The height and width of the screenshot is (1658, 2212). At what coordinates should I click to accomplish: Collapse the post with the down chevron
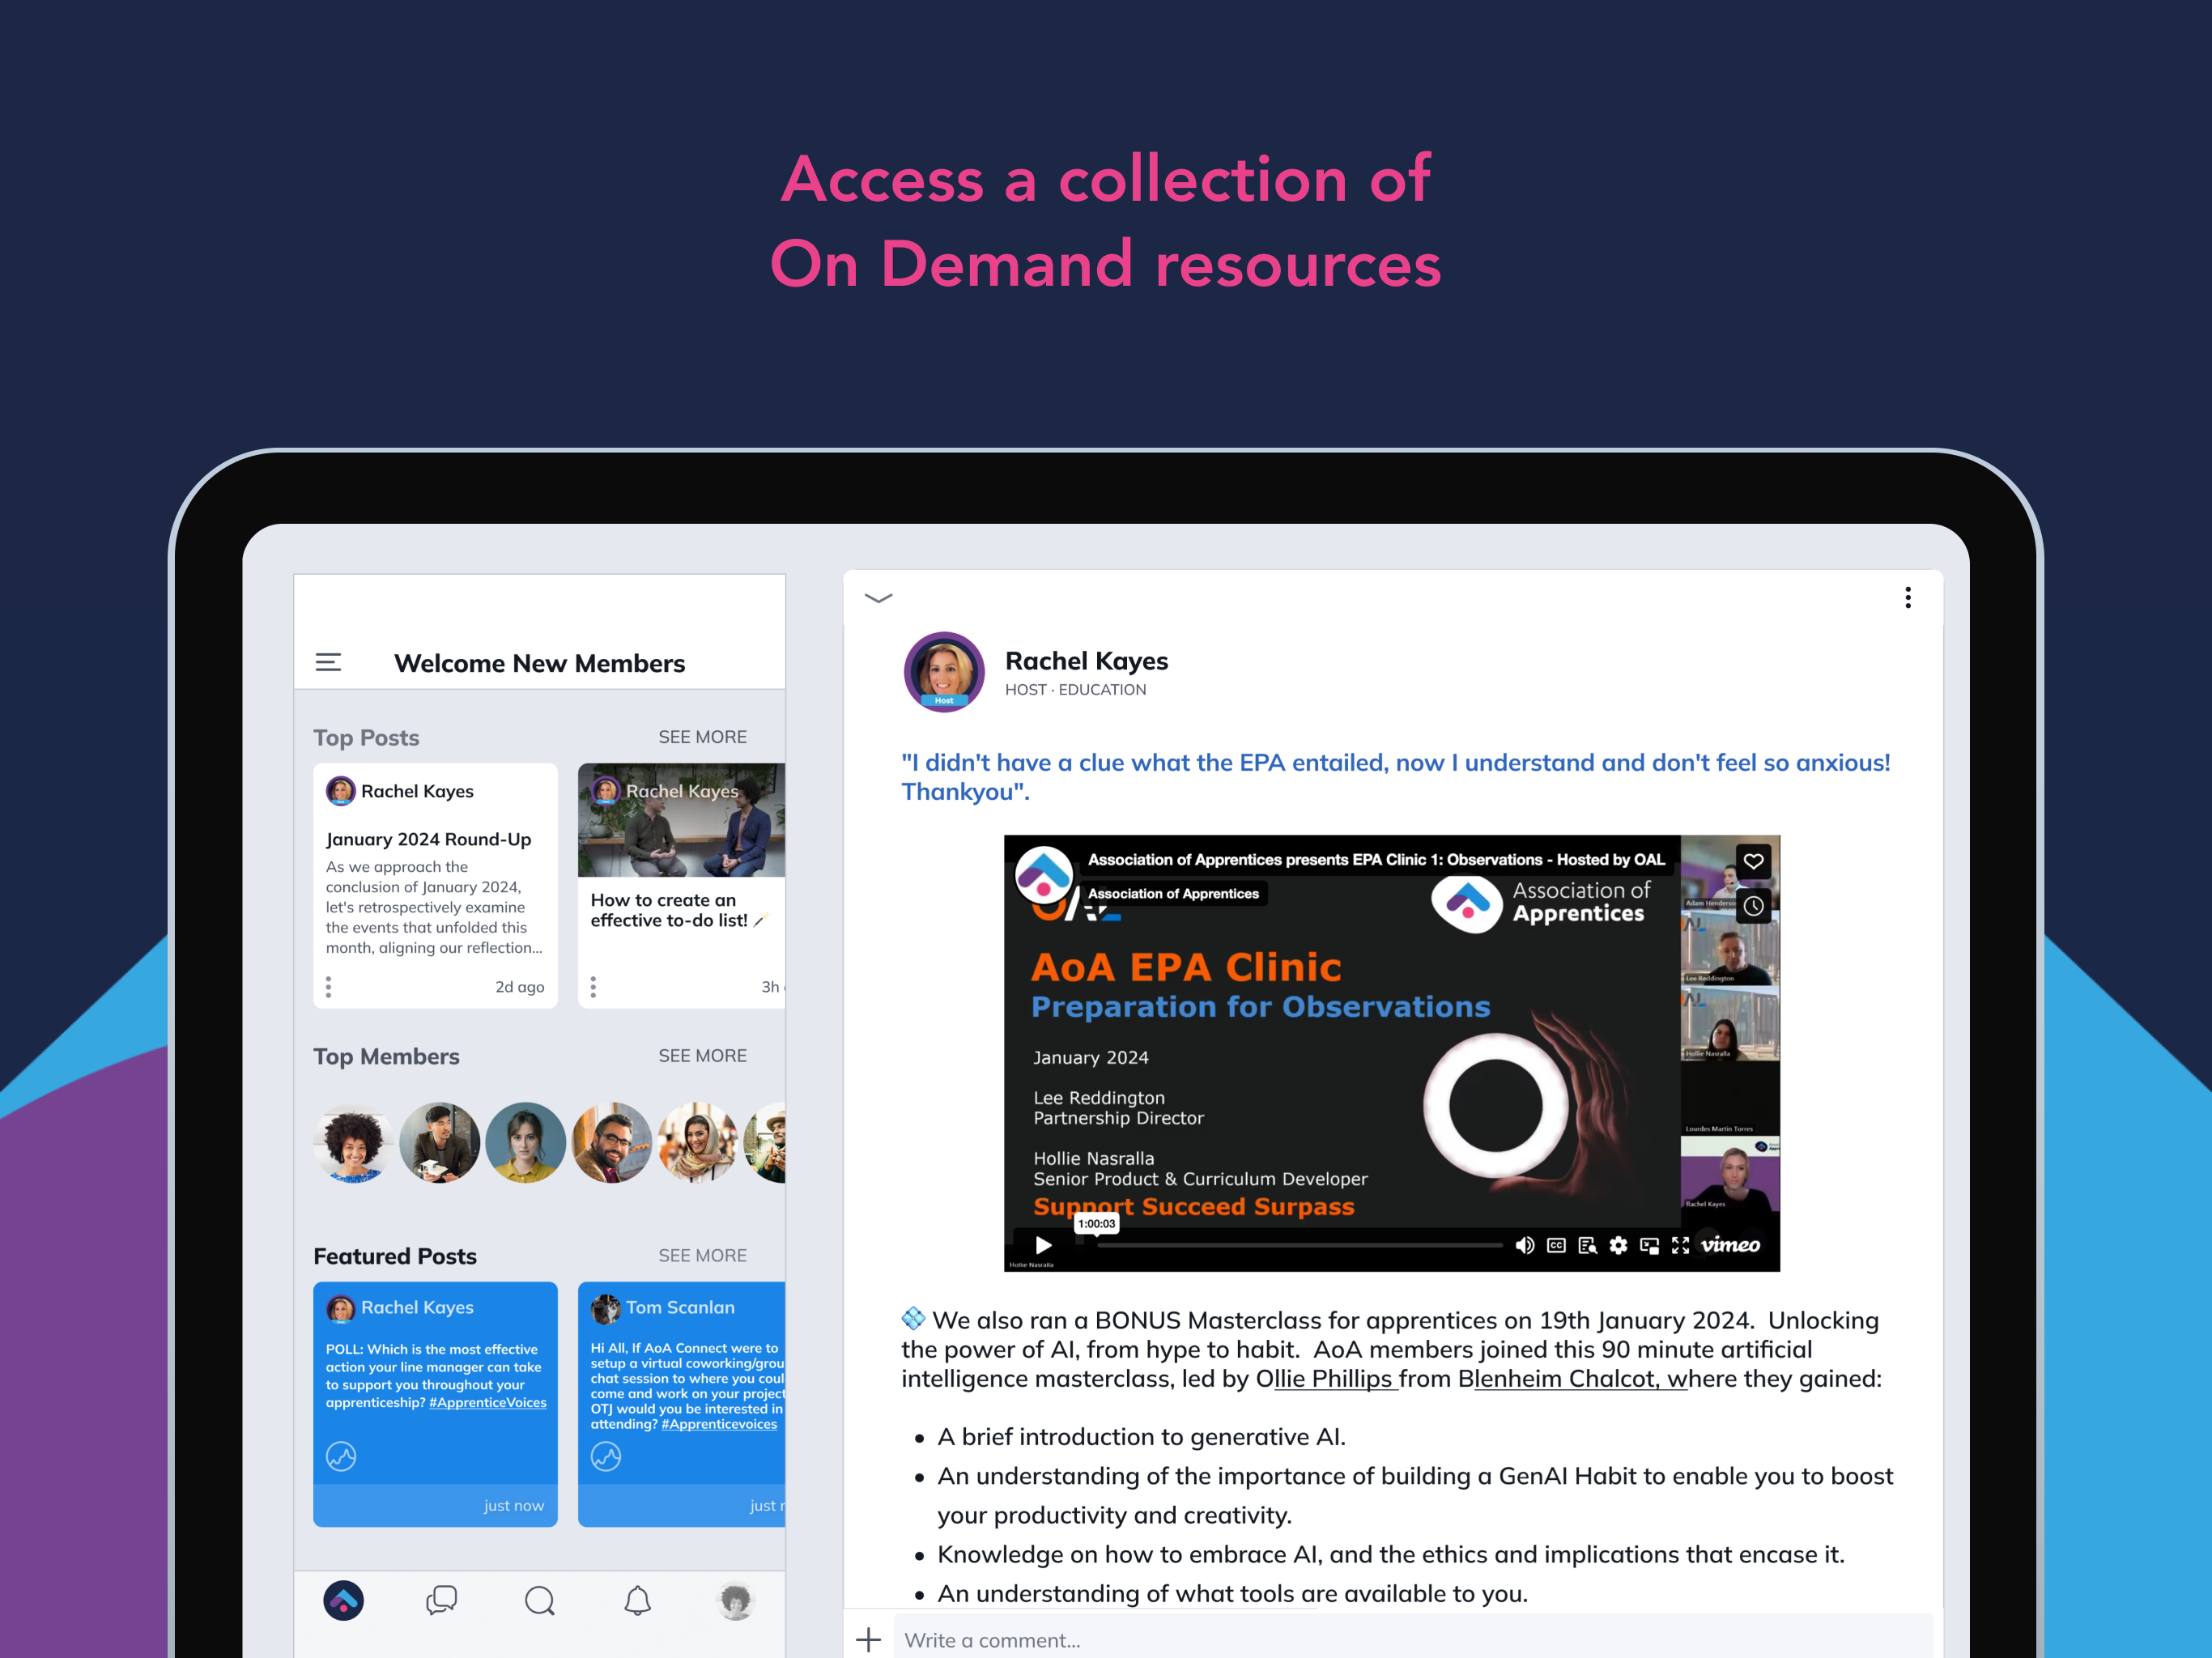[x=878, y=598]
